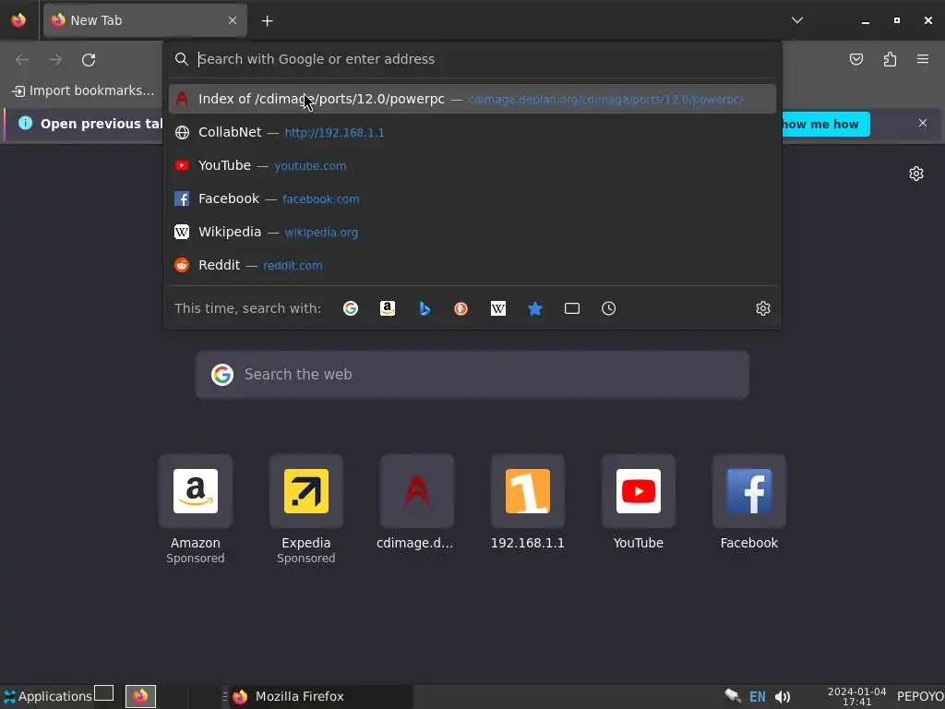
Task: Search this time with Wikipedia icon
Action: 497,308
